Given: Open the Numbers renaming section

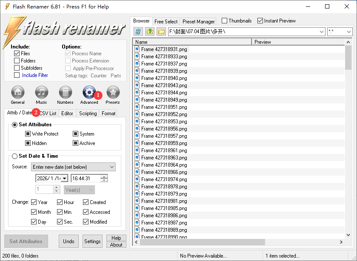Looking at the screenshot, I should tap(65, 92).
